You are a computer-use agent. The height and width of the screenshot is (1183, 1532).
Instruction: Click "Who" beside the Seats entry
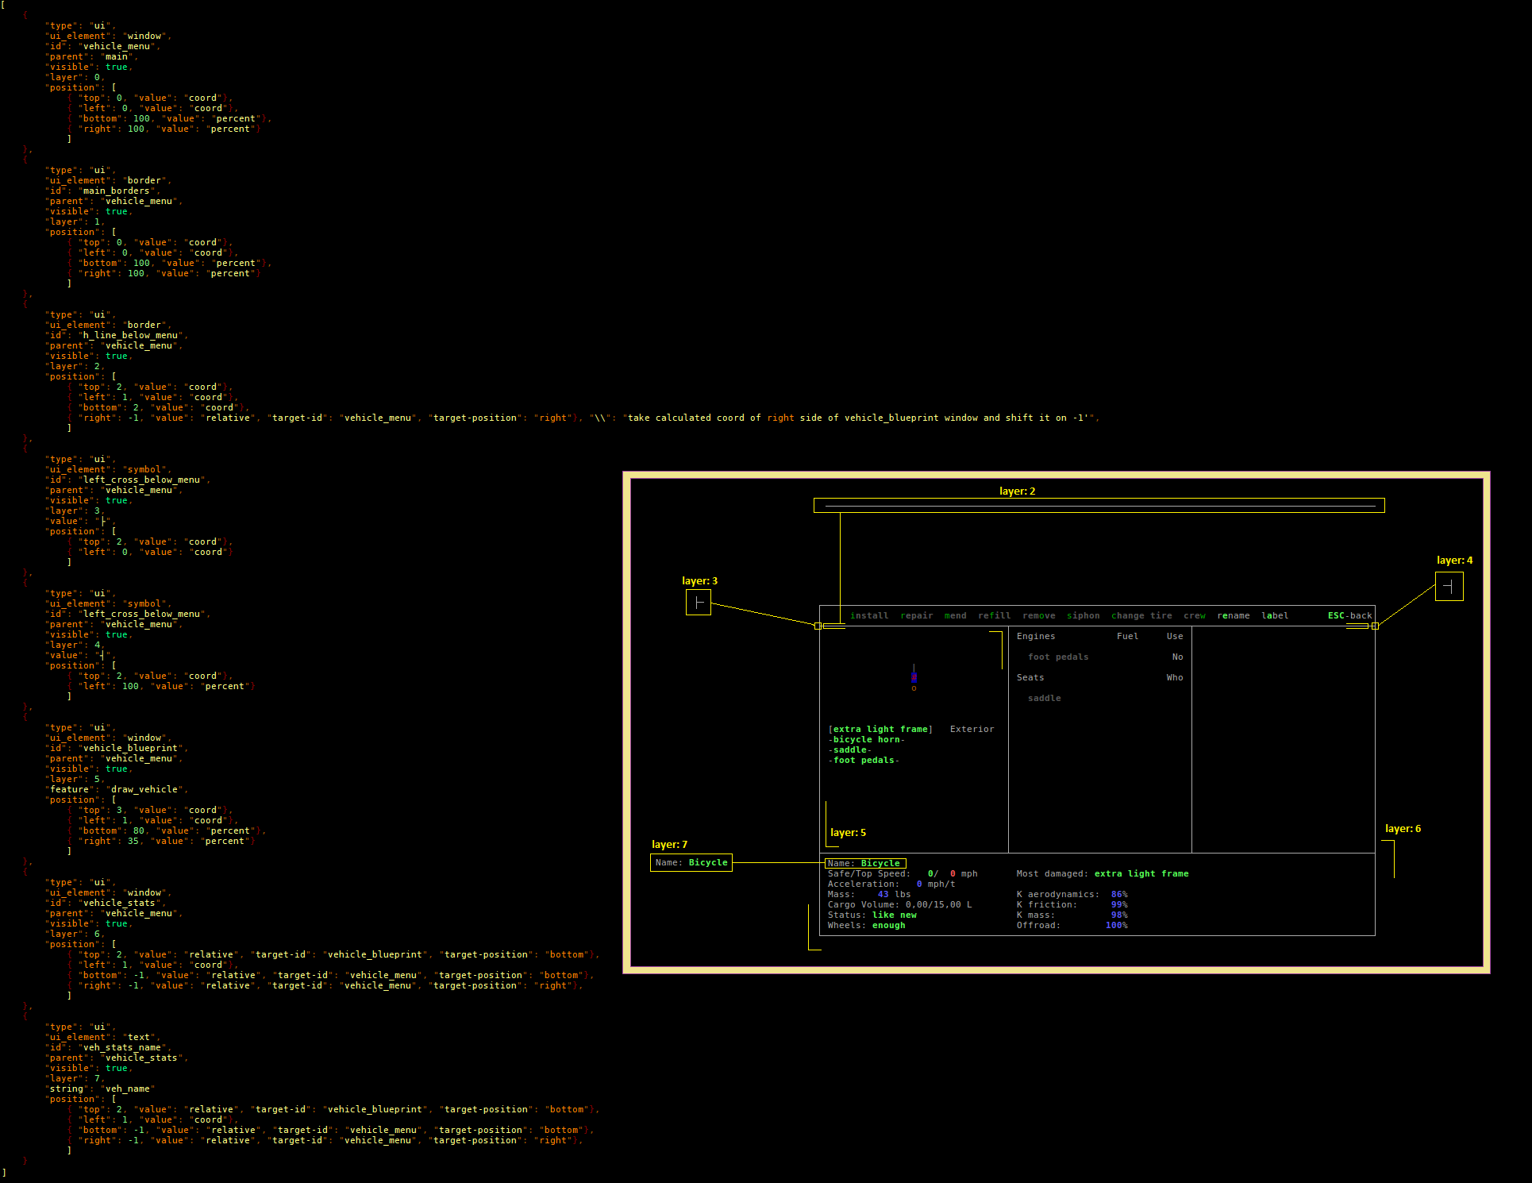1174,677
